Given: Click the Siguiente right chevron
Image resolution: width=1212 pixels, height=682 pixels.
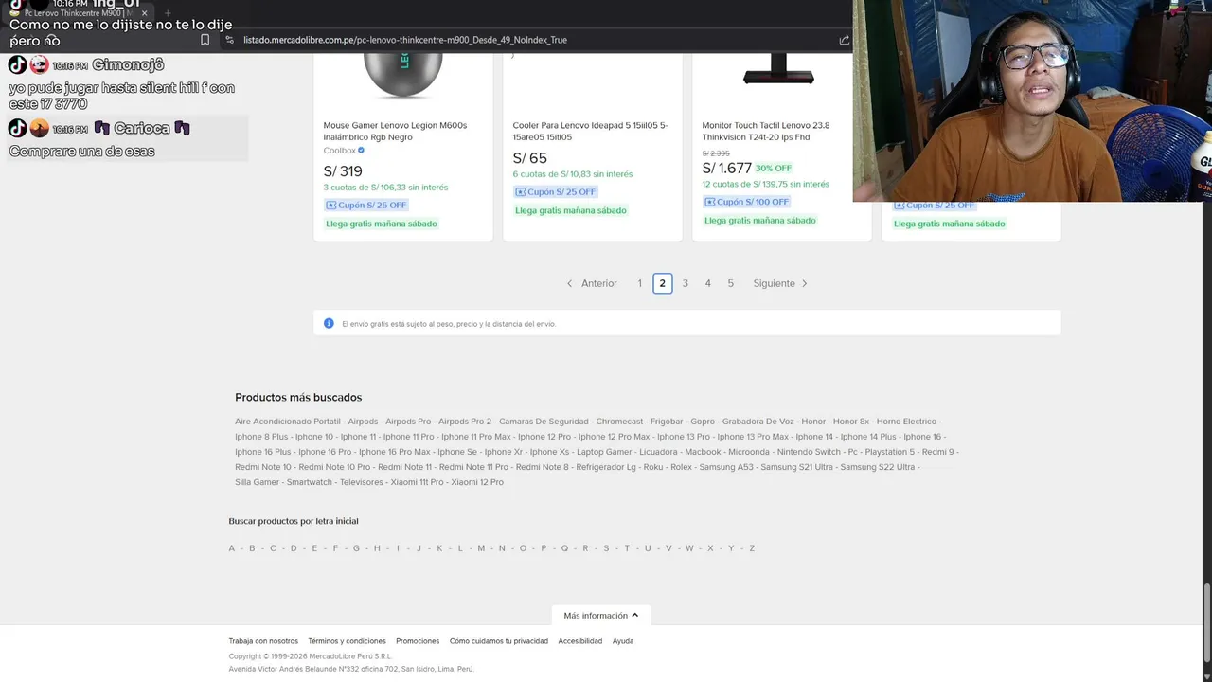Looking at the screenshot, I should pyautogui.click(x=805, y=283).
